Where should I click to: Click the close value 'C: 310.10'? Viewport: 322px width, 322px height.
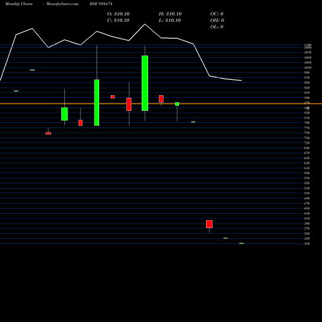(118, 21)
